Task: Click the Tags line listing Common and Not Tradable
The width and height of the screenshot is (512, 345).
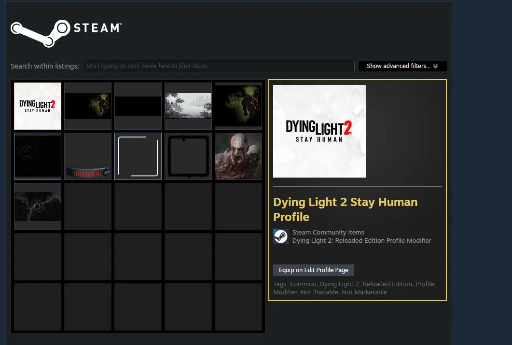Action: [x=354, y=288]
